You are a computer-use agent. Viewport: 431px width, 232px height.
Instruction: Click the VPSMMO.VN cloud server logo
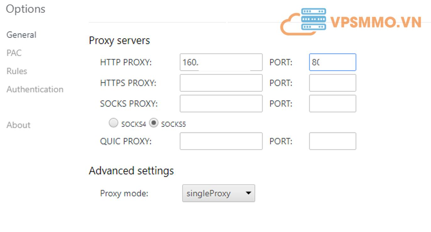303,21
